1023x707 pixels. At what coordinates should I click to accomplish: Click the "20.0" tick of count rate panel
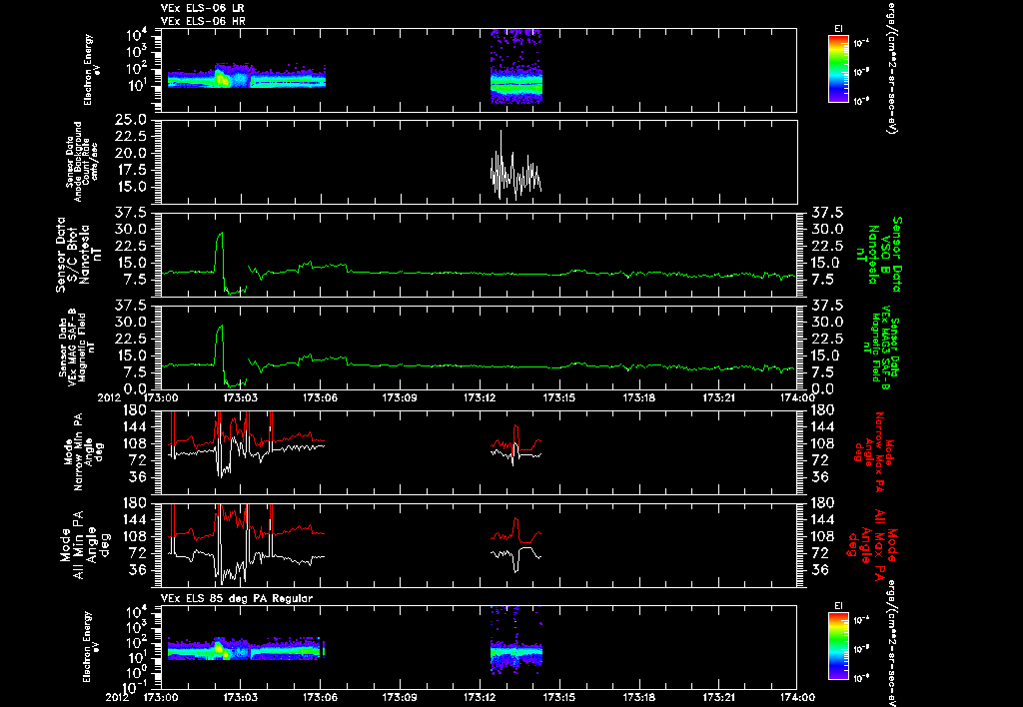point(133,153)
